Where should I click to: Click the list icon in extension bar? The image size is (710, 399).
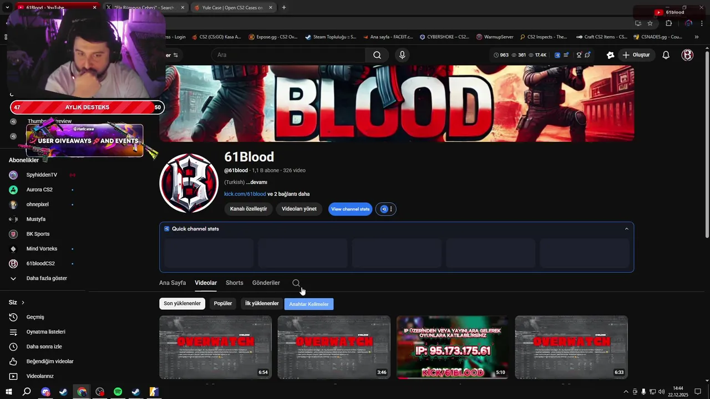566,55
